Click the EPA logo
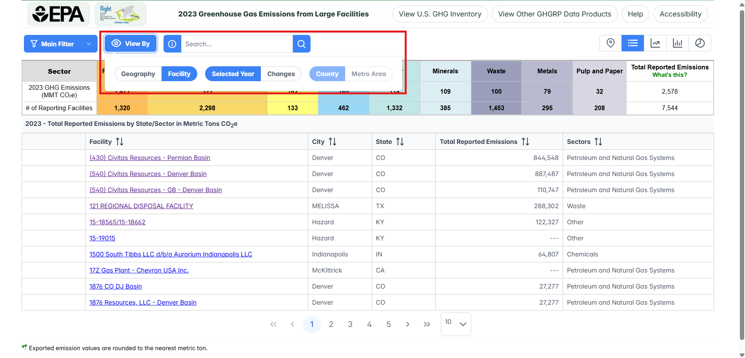The image size is (745, 358). coord(58,14)
